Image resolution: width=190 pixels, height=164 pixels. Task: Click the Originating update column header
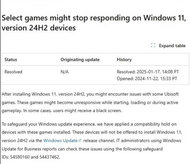pyautogui.click(x=80, y=60)
